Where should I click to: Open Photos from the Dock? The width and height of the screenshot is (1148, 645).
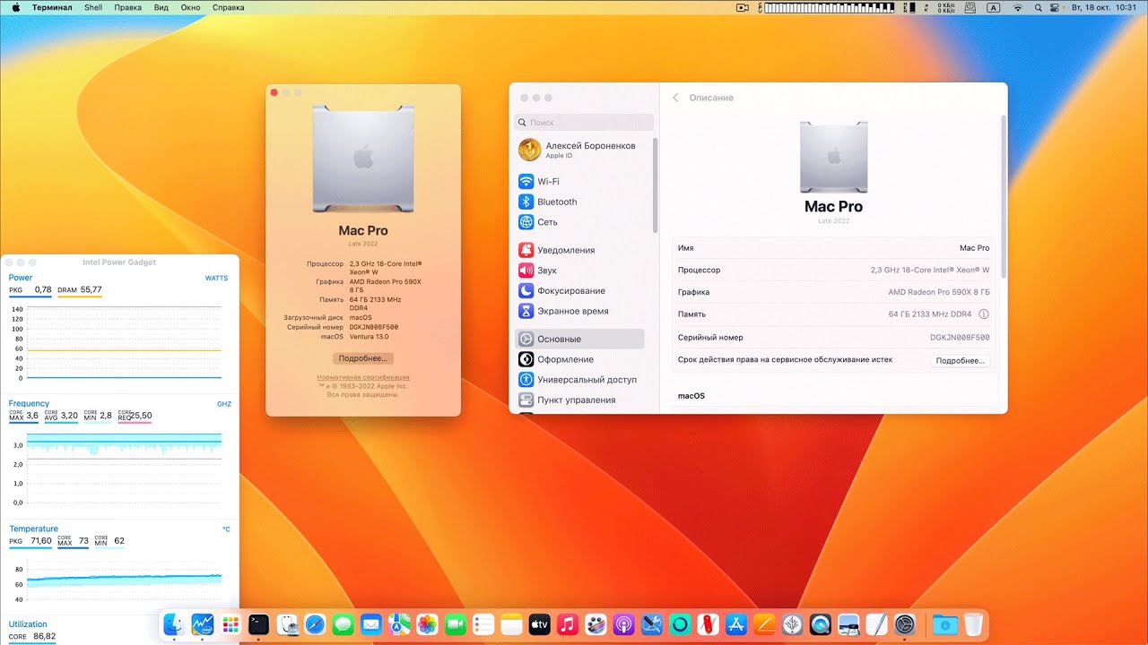tap(427, 624)
